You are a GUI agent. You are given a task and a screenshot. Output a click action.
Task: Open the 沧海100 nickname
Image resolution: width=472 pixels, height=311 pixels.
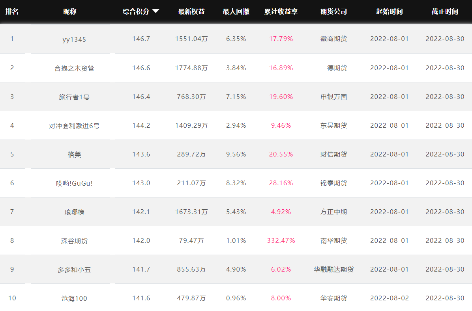[74, 299]
